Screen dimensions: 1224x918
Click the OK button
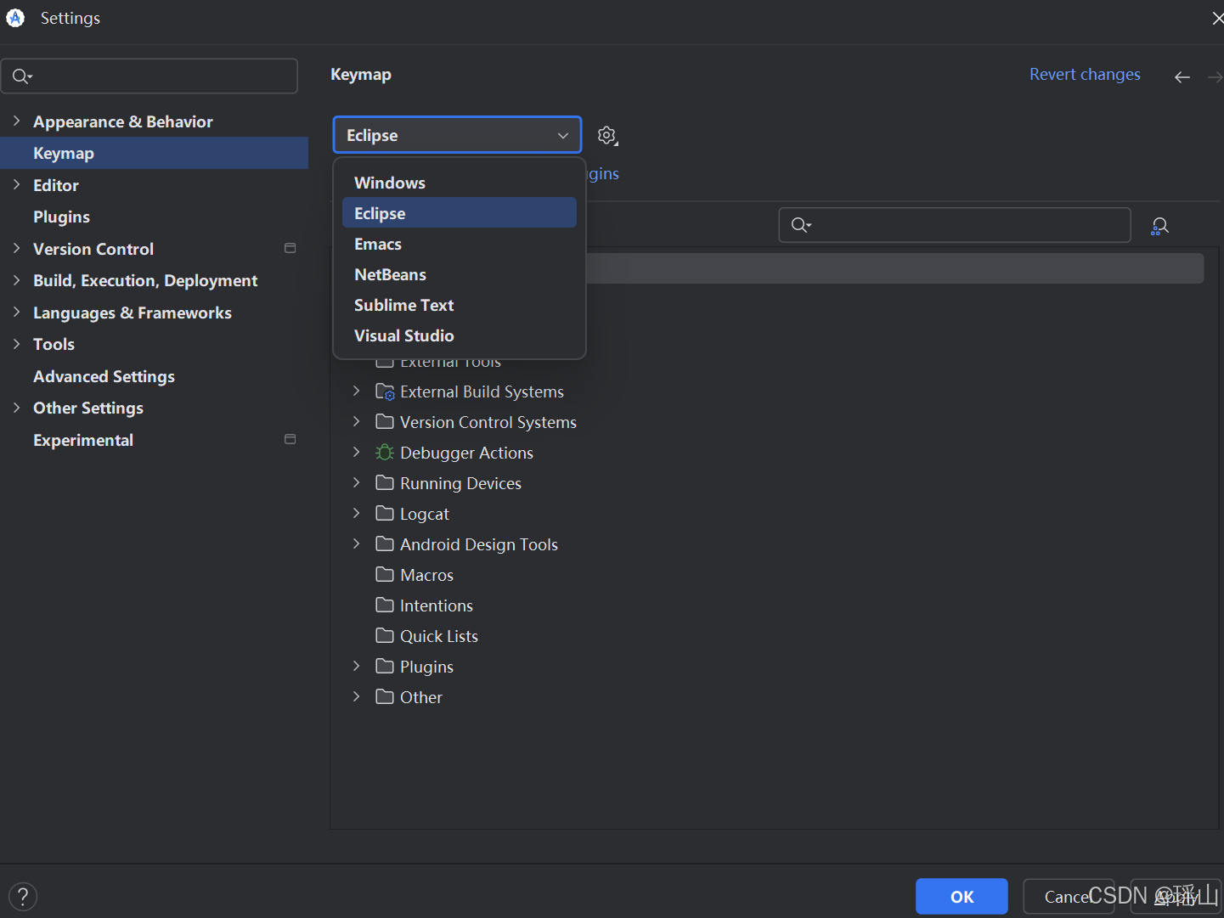962,897
